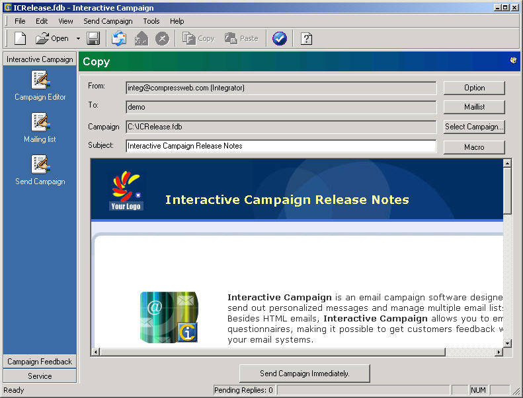Click the New document toolbar icon

tap(20, 38)
